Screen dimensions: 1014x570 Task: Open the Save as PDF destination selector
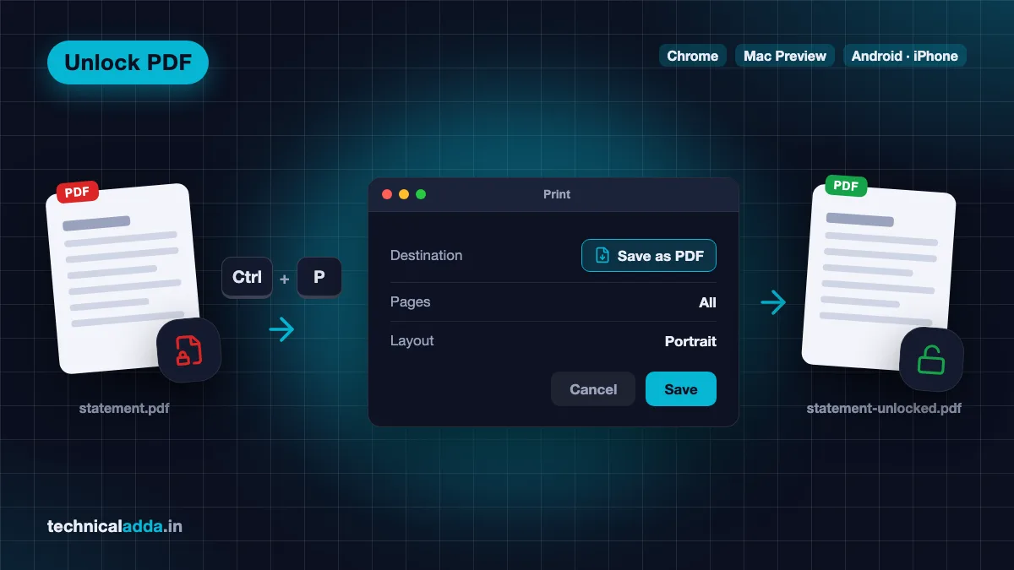pyautogui.click(x=649, y=255)
